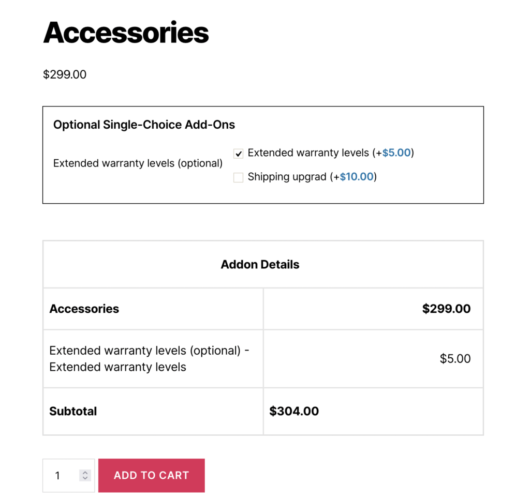Click the +$10.00 shipping upgrade price

click(x=357, y=177)
